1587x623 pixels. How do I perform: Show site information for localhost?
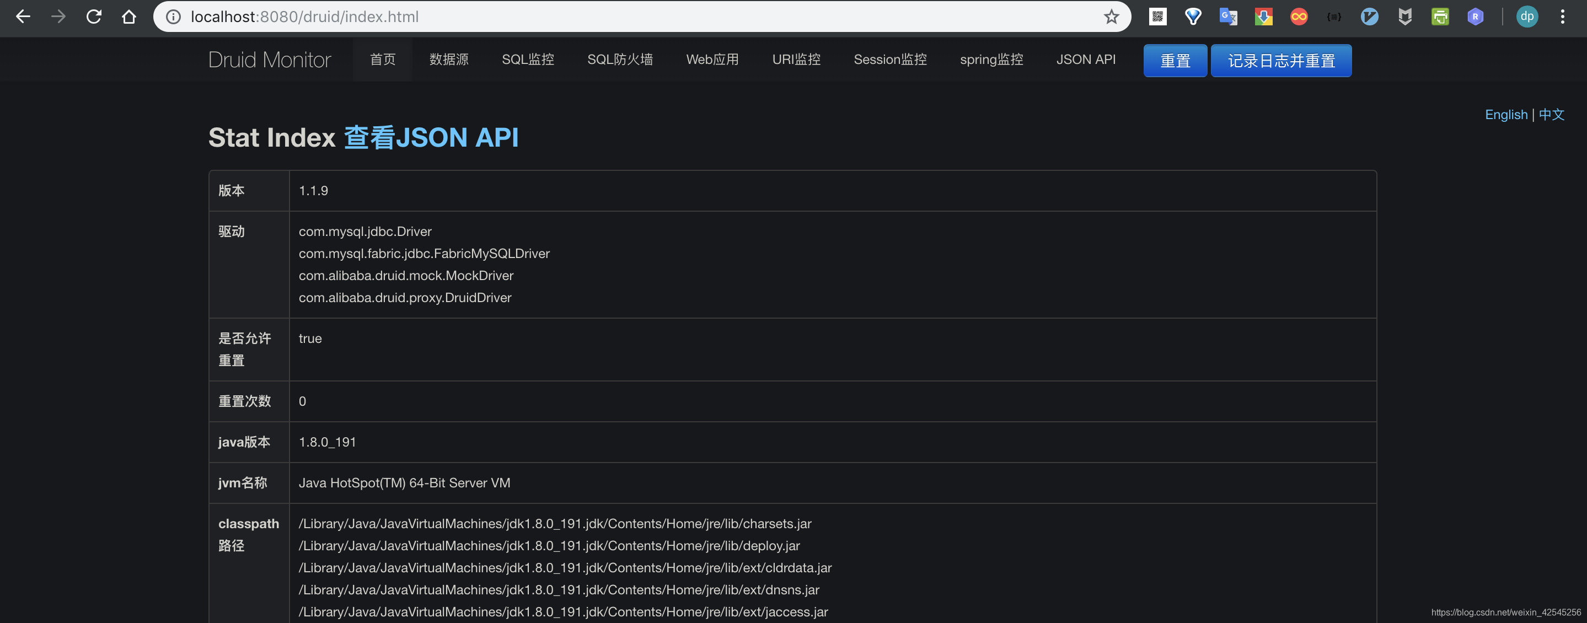[174, 17]
